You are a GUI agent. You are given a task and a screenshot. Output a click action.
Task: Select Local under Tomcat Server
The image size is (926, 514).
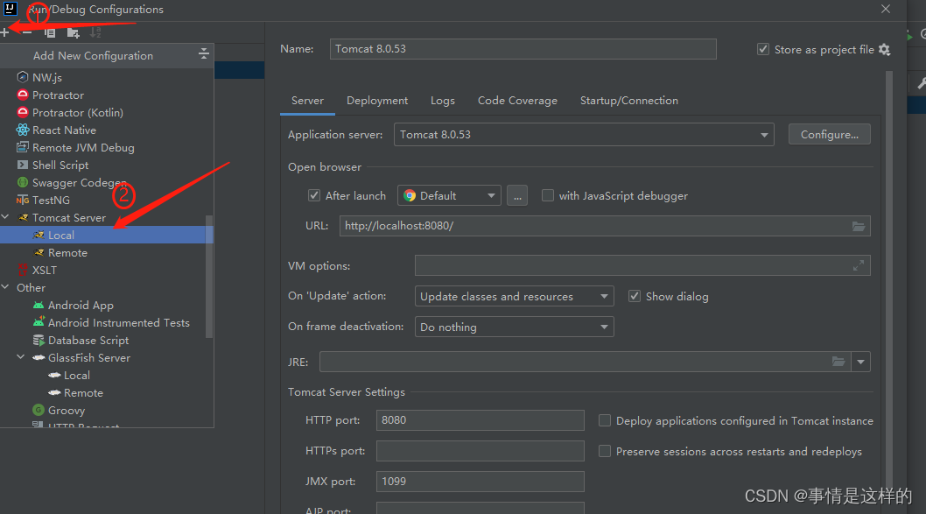pyautogui.click(x=106, y=236)
